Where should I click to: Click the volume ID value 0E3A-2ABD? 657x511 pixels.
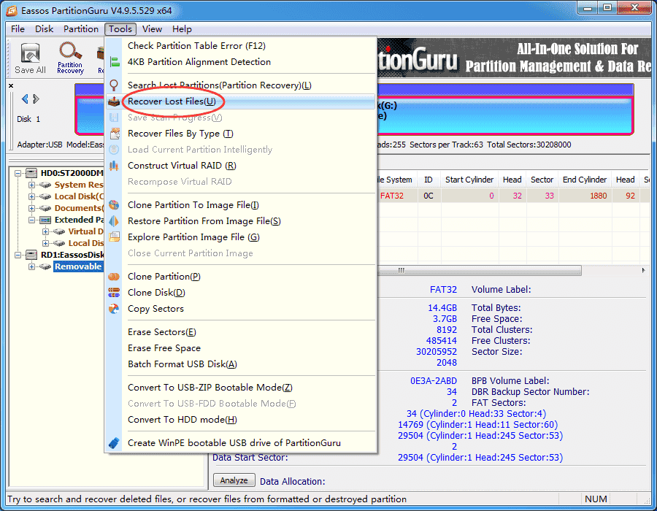coord(433,381)
